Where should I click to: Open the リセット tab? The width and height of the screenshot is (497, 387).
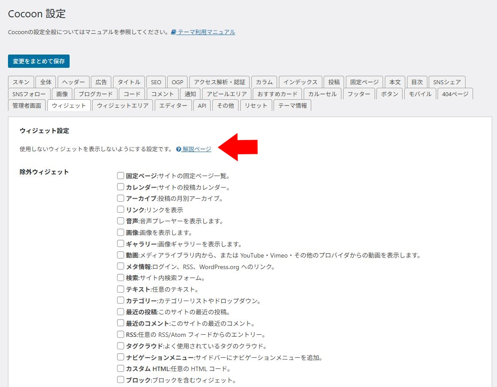pos(256,106)
